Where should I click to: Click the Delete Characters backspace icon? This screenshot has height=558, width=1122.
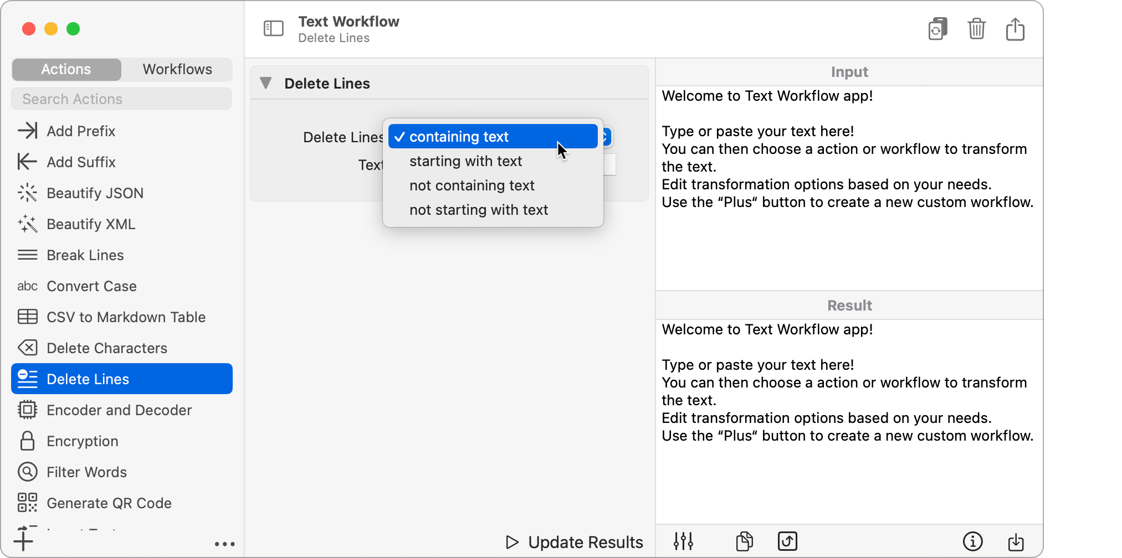point(27,348)
